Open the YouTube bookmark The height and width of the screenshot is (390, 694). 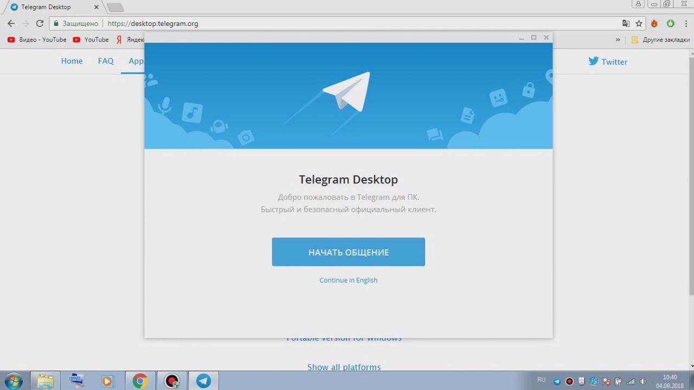tap(91, 40)
